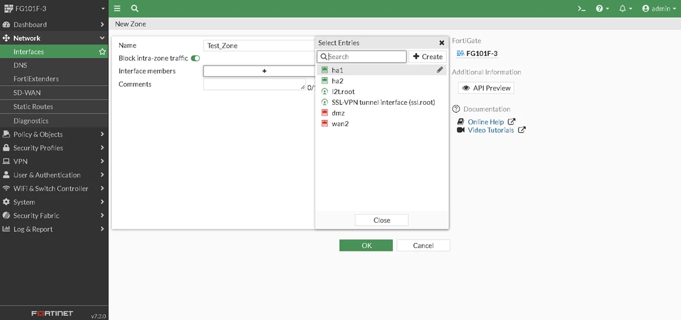Expand the Policy & Objects chevron
This screenshot has width=681, height=320.
(x=102, y=134)
